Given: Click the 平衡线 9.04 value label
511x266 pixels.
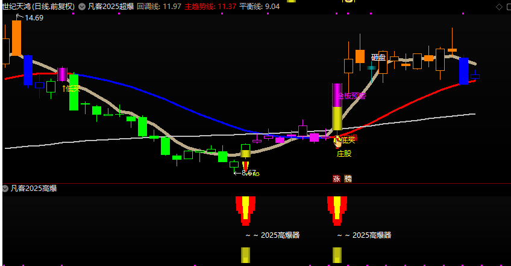Looking at the screenshot, I should point(259,7).
